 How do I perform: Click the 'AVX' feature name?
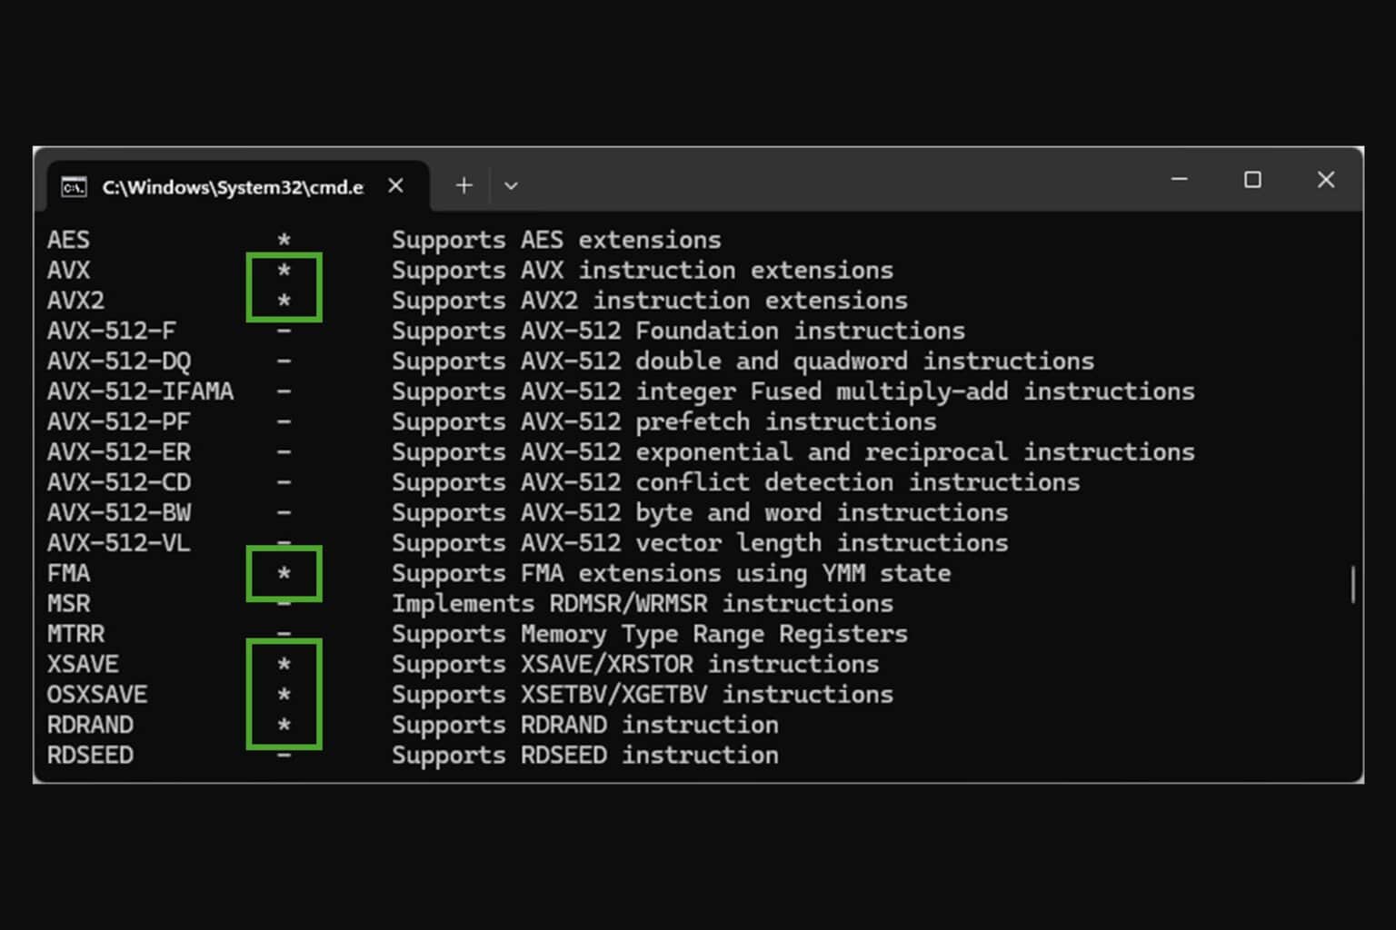tap(68, 271)
